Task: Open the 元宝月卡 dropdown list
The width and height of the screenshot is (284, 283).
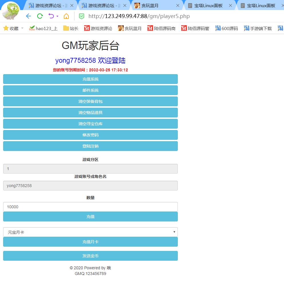Action: [90, 232]
